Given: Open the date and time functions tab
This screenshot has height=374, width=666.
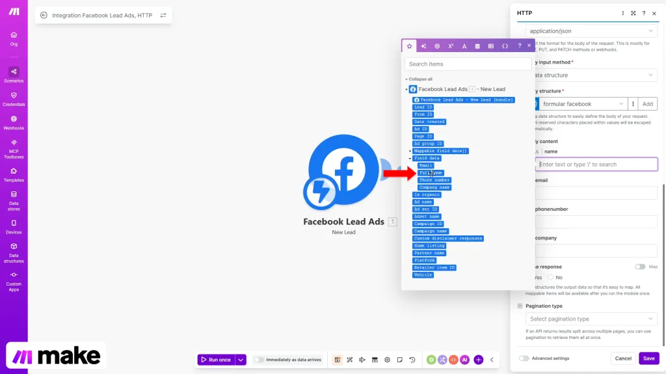Looking at the screenshot, I should click(477, 46).
